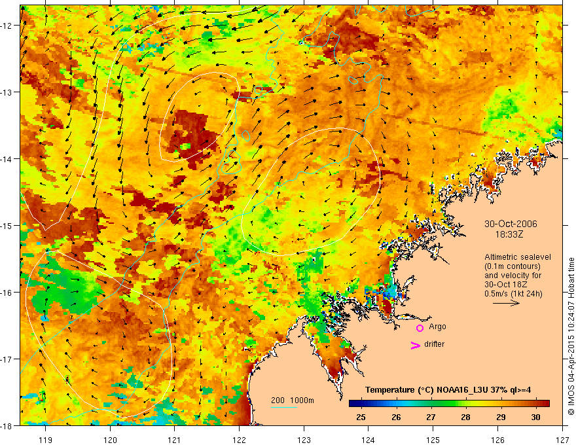Click the '125' longitude axis label
This screenshot has height=445, width=576.
pos(433,440)
